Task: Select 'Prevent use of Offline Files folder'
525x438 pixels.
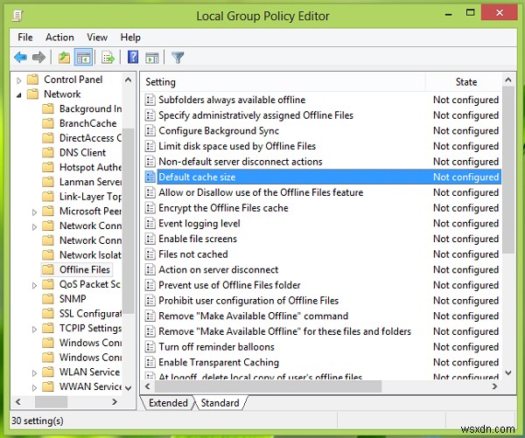Action: coord(229,285)
